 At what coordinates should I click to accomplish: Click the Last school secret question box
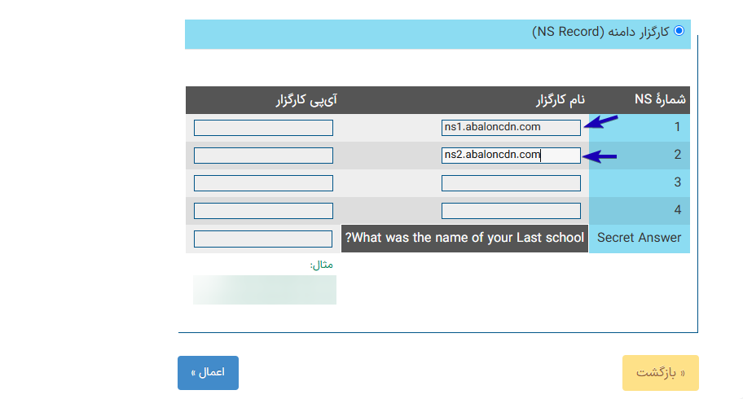(x=464, y=239)
